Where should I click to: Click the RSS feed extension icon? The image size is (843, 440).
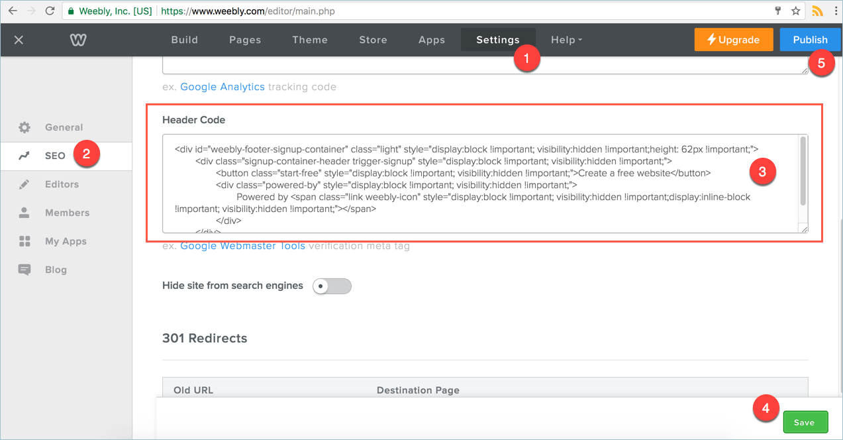pyautogui.click(x=817, y=11)
